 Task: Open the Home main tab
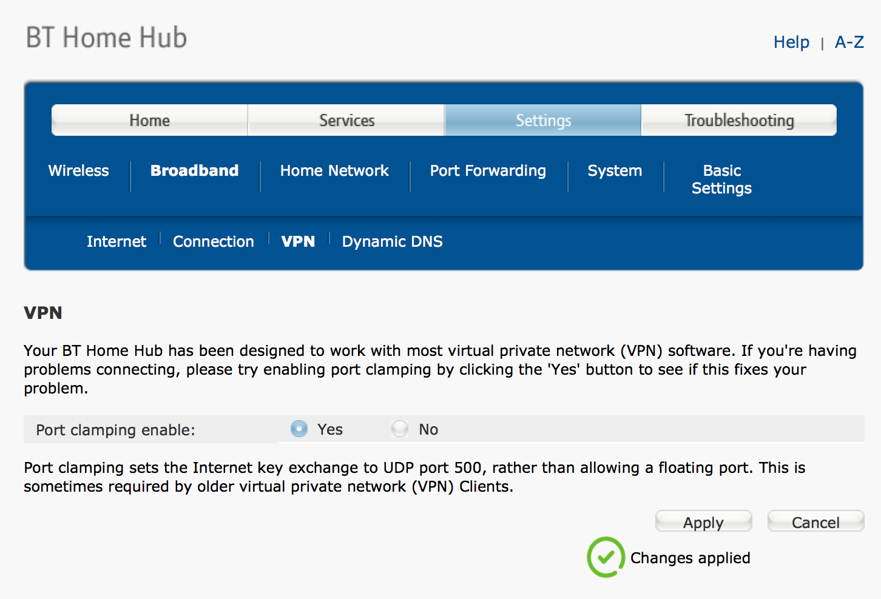pyautogui.click(x=149, y=120)
